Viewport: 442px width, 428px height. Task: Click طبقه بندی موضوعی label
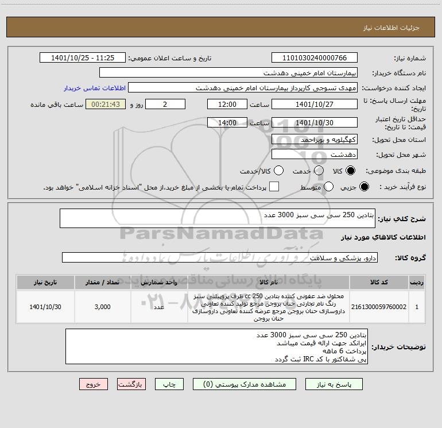[x=396, y=171]
